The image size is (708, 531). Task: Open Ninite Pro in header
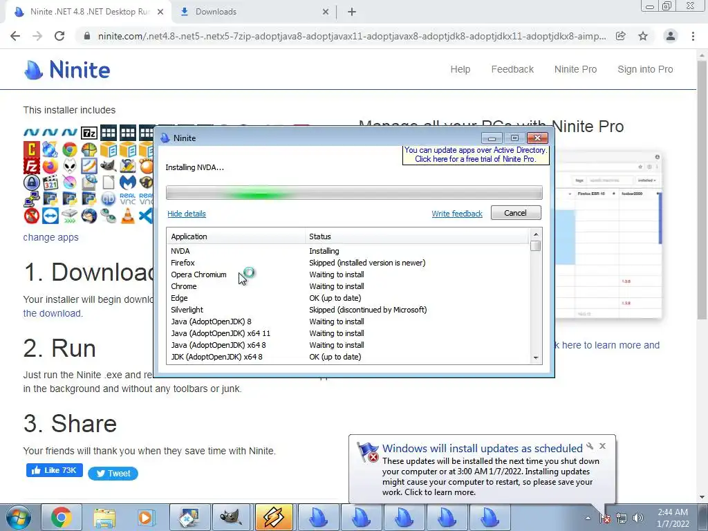pos(575,69)
